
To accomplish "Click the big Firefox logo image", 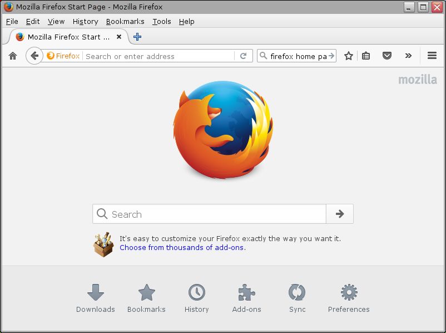I will [224, 130].
